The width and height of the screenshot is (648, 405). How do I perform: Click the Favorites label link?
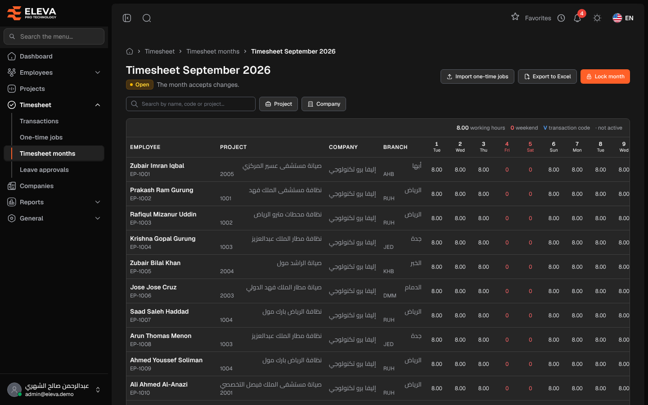pos(538,18)
